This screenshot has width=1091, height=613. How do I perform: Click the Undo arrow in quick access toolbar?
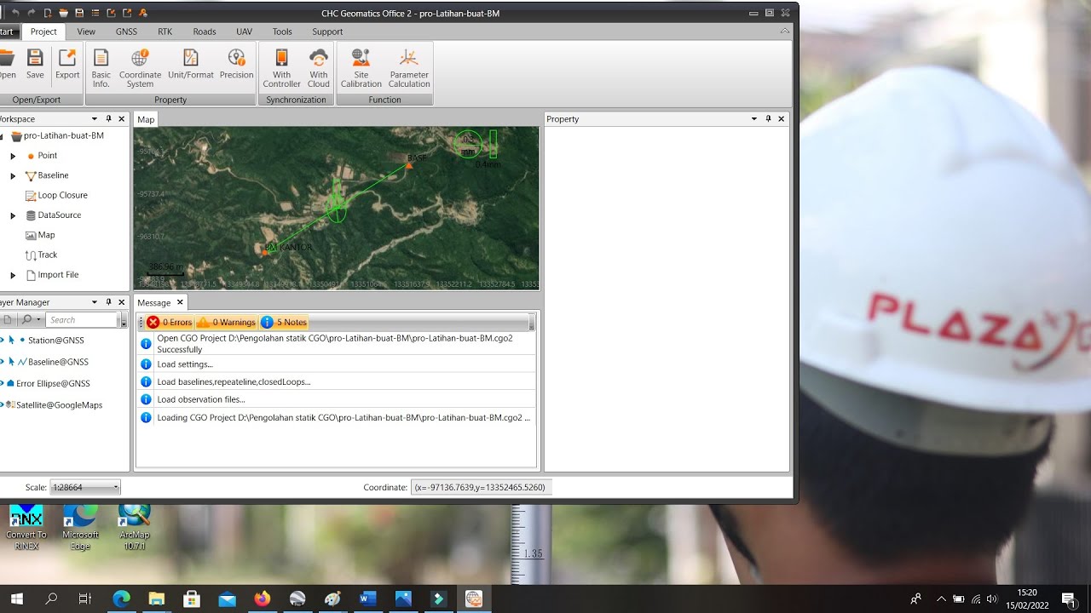[x=16, y=13]
